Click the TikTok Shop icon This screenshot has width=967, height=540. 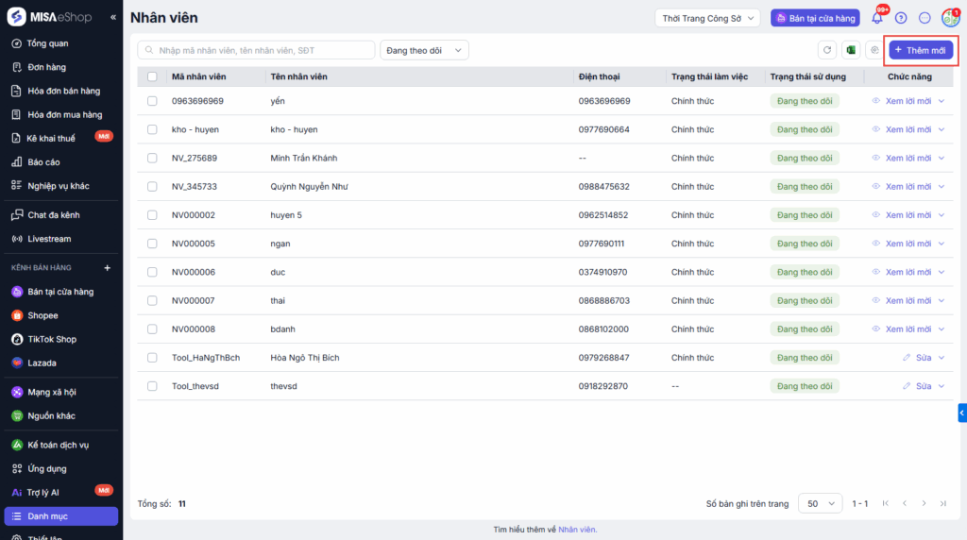click(x=17, y=339)
